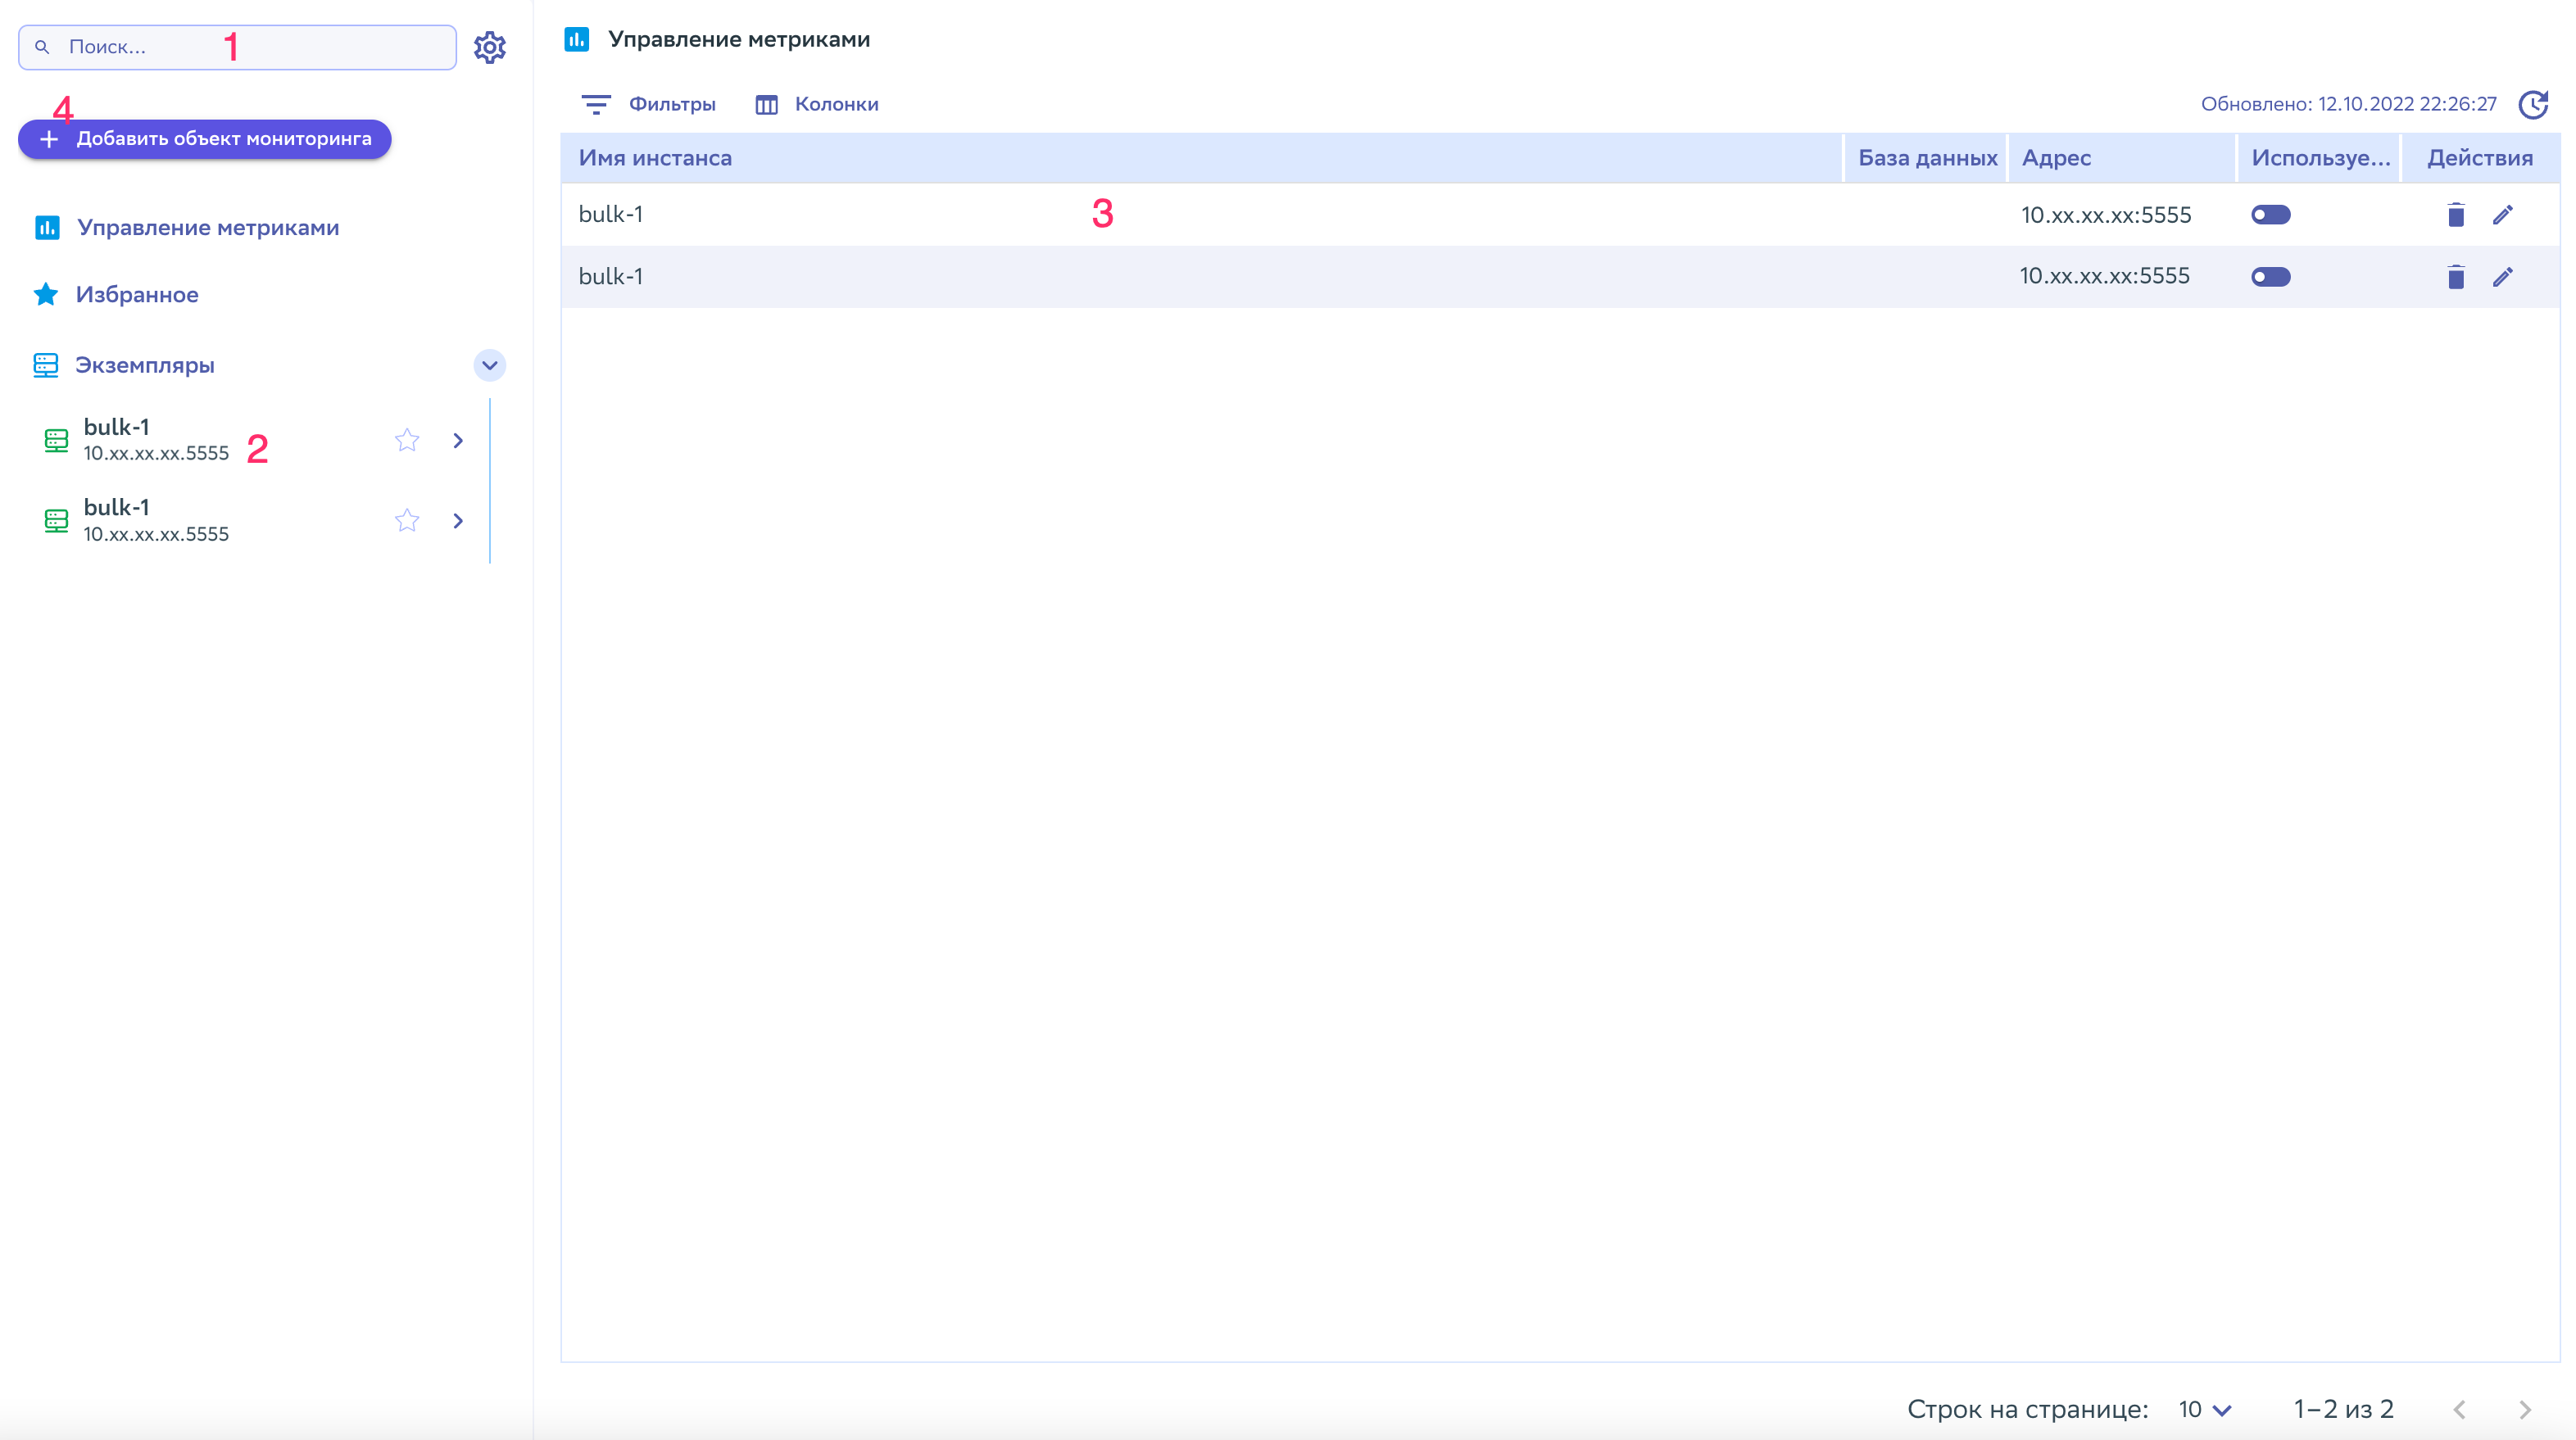
Task: Open Управление метриками in sidebar
Action: click(x=208, y=228)
